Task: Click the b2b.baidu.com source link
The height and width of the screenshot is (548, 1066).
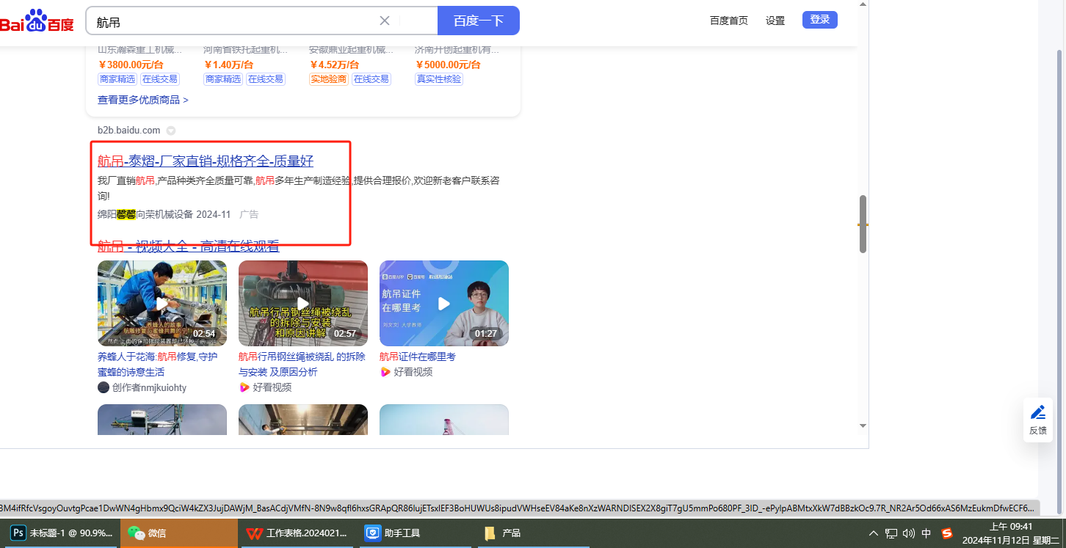Action: 128,131
